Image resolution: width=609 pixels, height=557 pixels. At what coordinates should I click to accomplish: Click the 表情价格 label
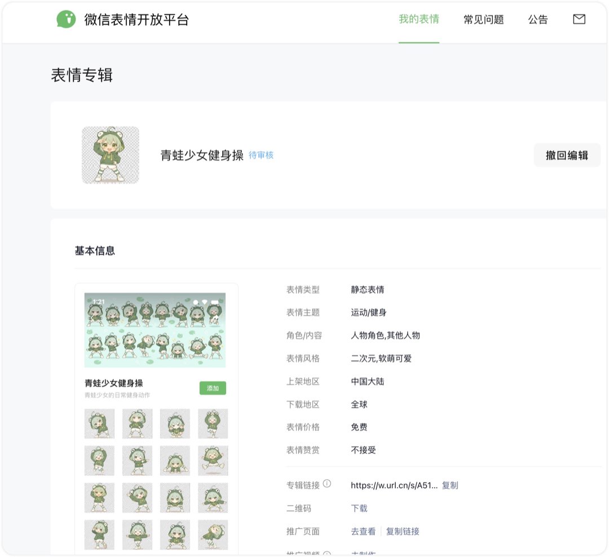(x=303, y=427)
